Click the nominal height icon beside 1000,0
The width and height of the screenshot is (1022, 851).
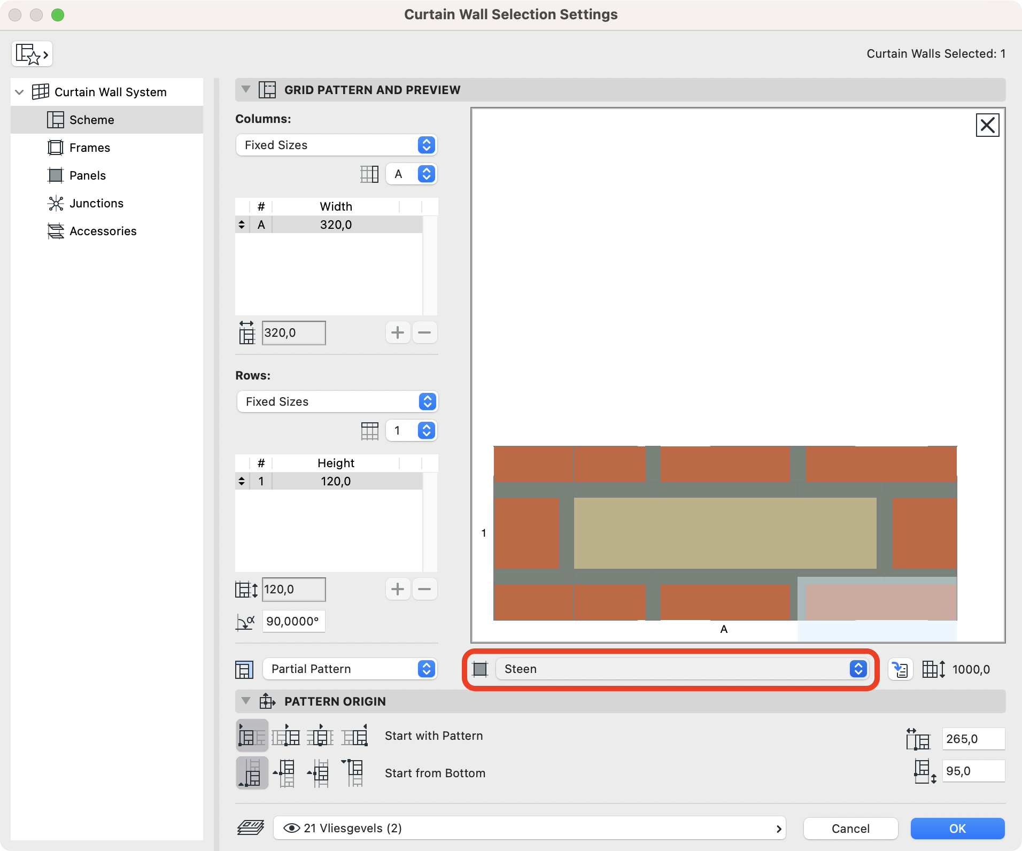(x=934, y=669)
